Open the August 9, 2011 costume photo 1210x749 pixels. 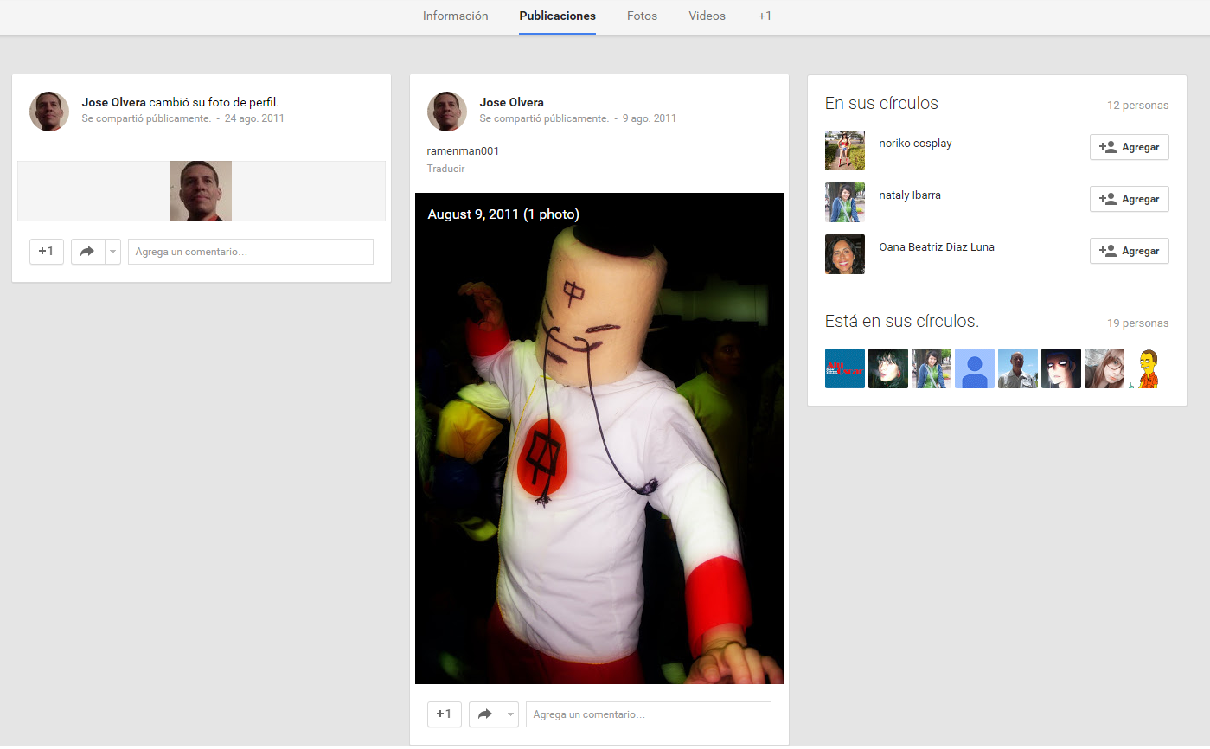pos(599,439)
